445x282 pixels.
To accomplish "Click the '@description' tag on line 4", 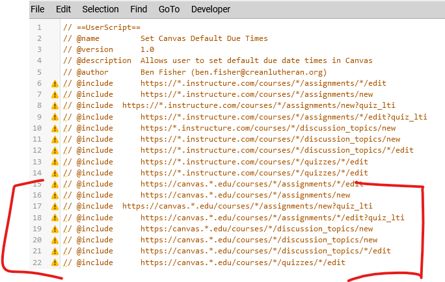I will click(x=104, y=60).
